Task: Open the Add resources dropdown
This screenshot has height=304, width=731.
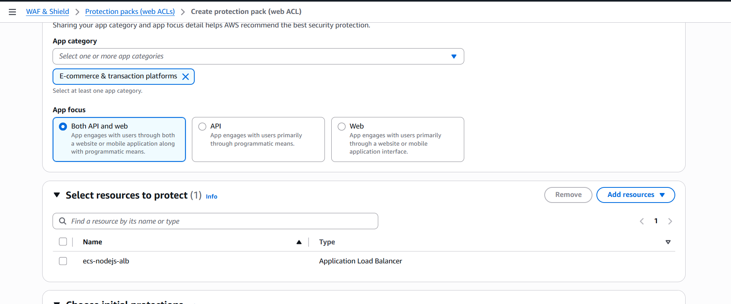Action: point(635,195)
